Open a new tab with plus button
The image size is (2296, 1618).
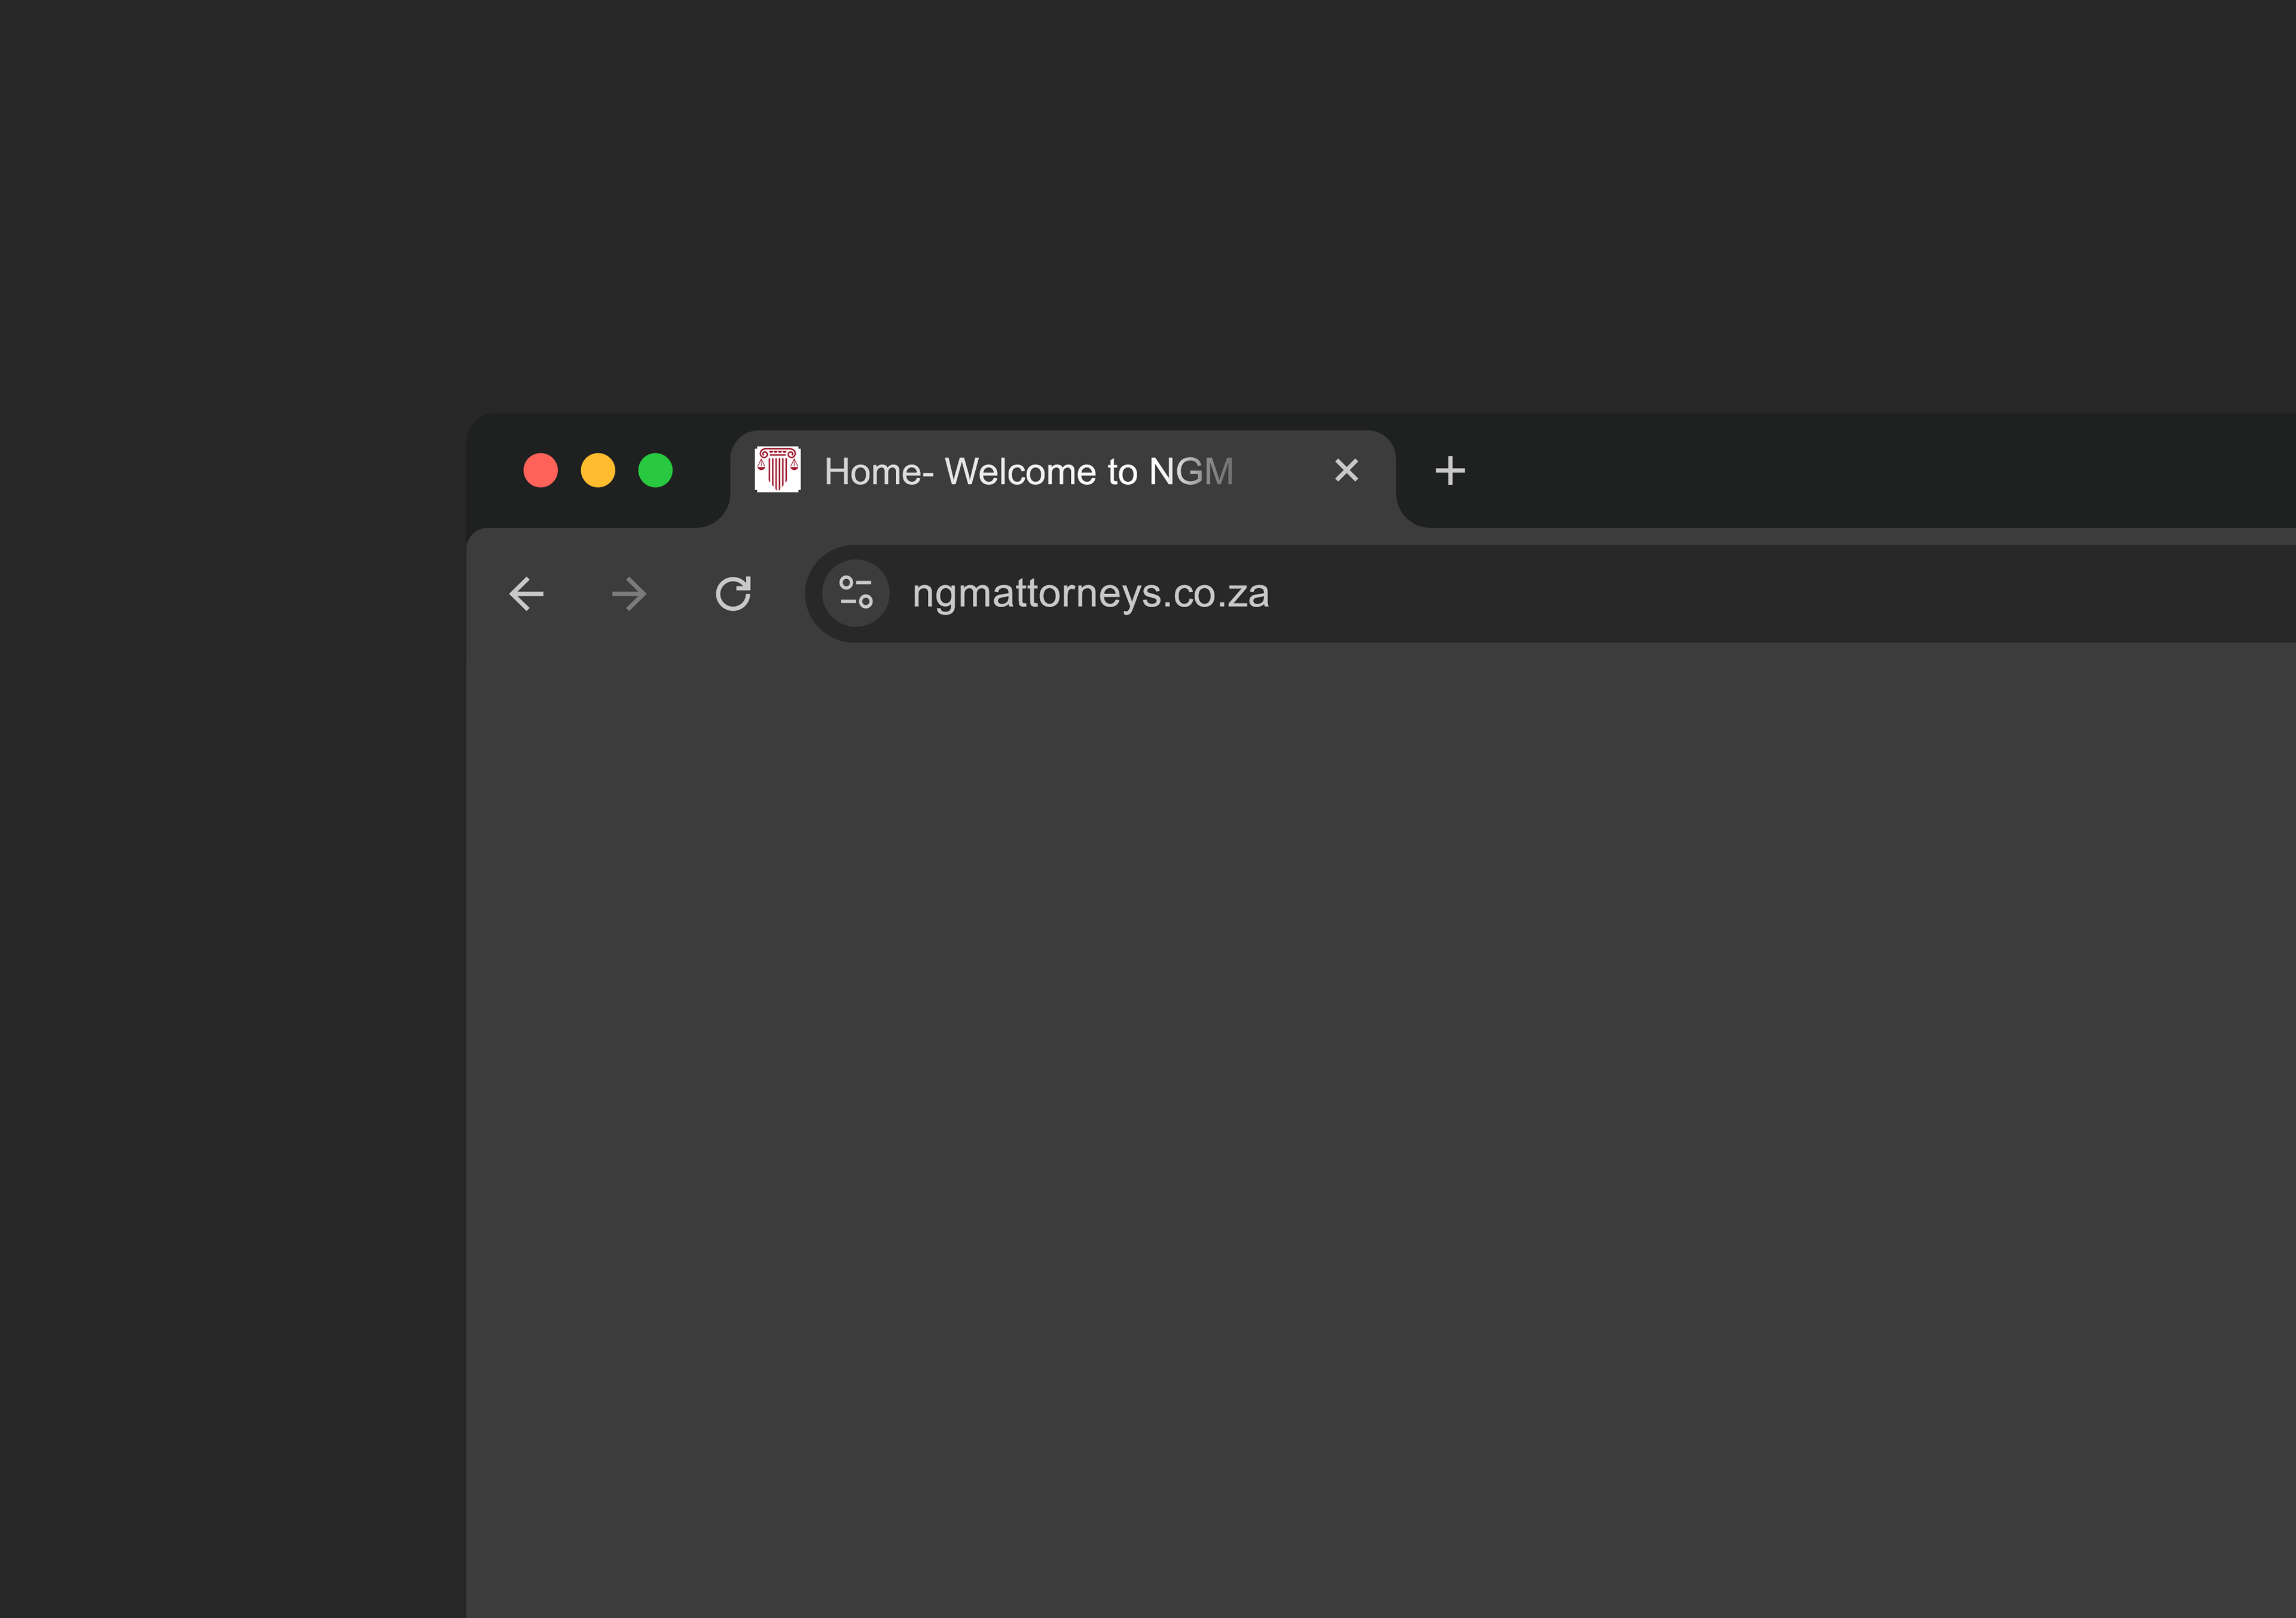click(x=1450, y=471)
